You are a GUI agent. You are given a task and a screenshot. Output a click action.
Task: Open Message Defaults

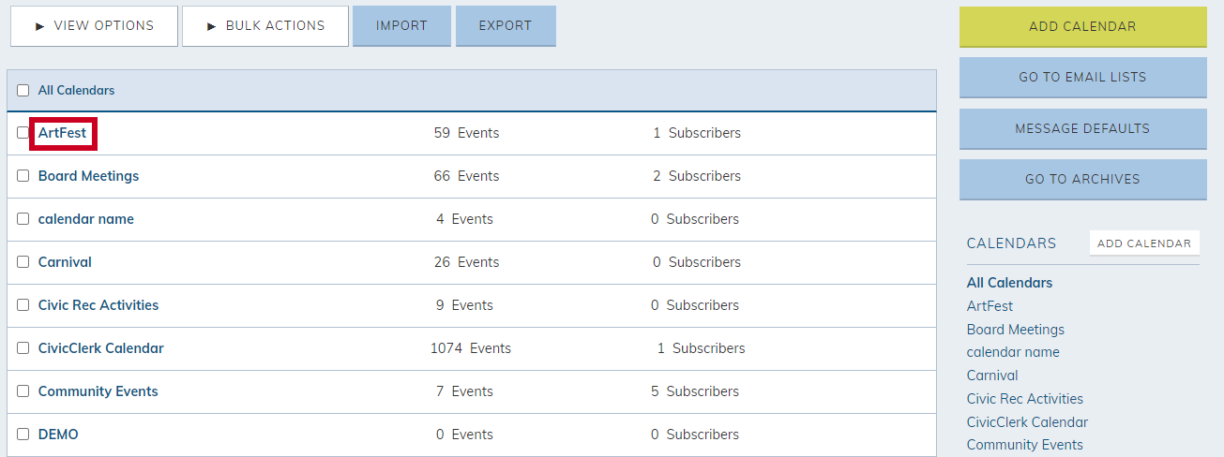[1082, 129]
